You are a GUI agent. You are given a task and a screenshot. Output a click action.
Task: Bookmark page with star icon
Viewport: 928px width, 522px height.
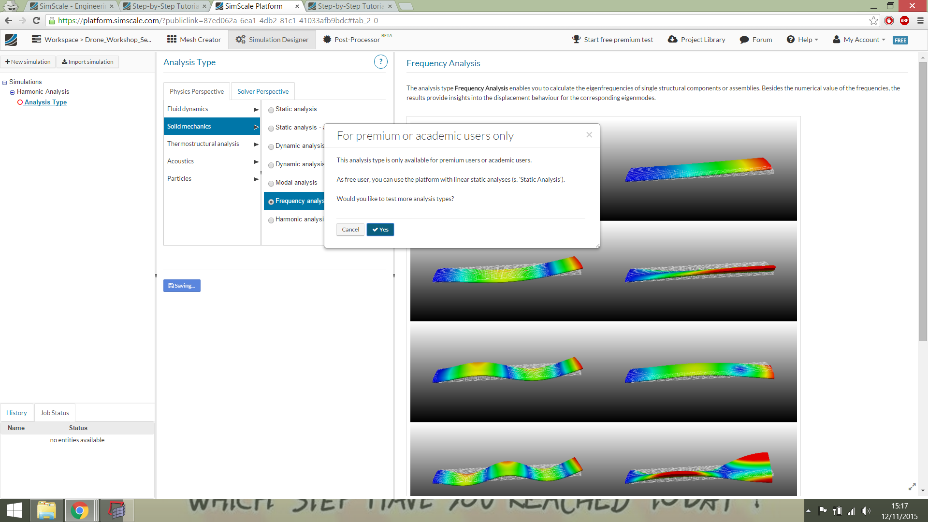point(873,20)
